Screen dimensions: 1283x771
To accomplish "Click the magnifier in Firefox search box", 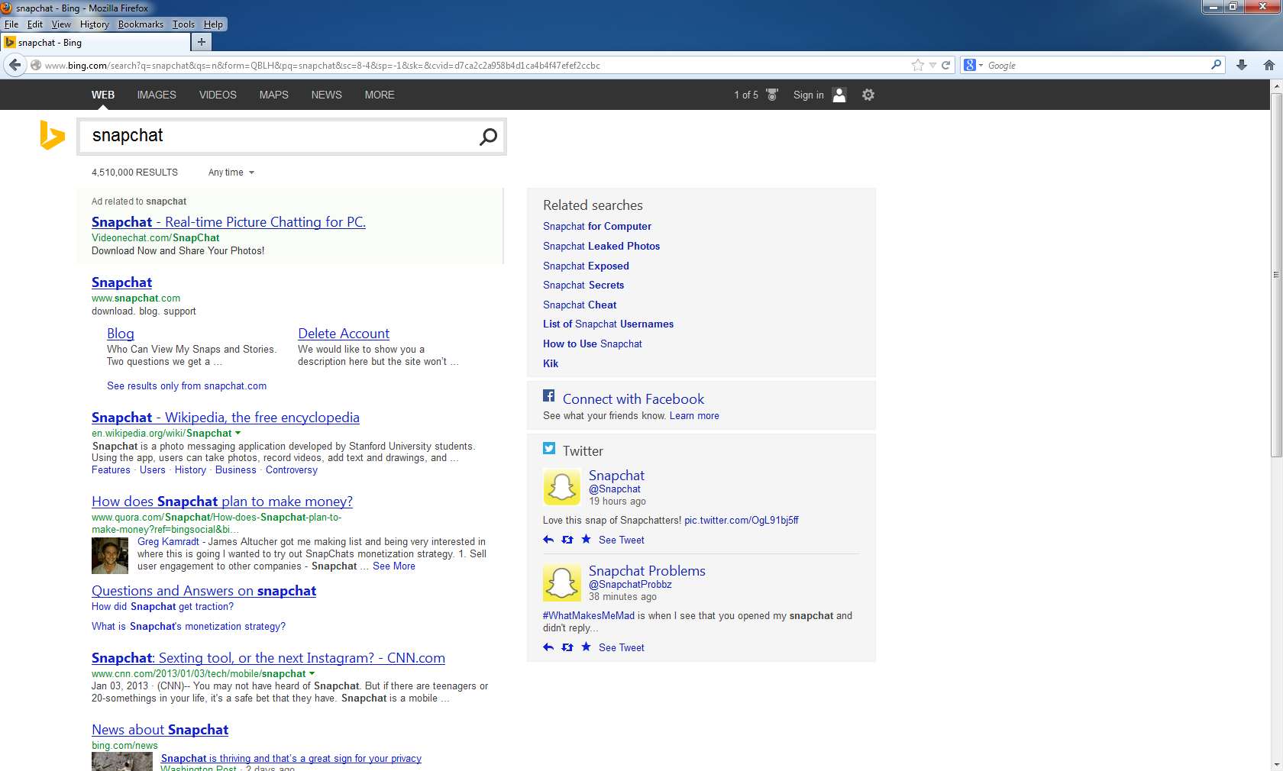I will [1216, 65].
